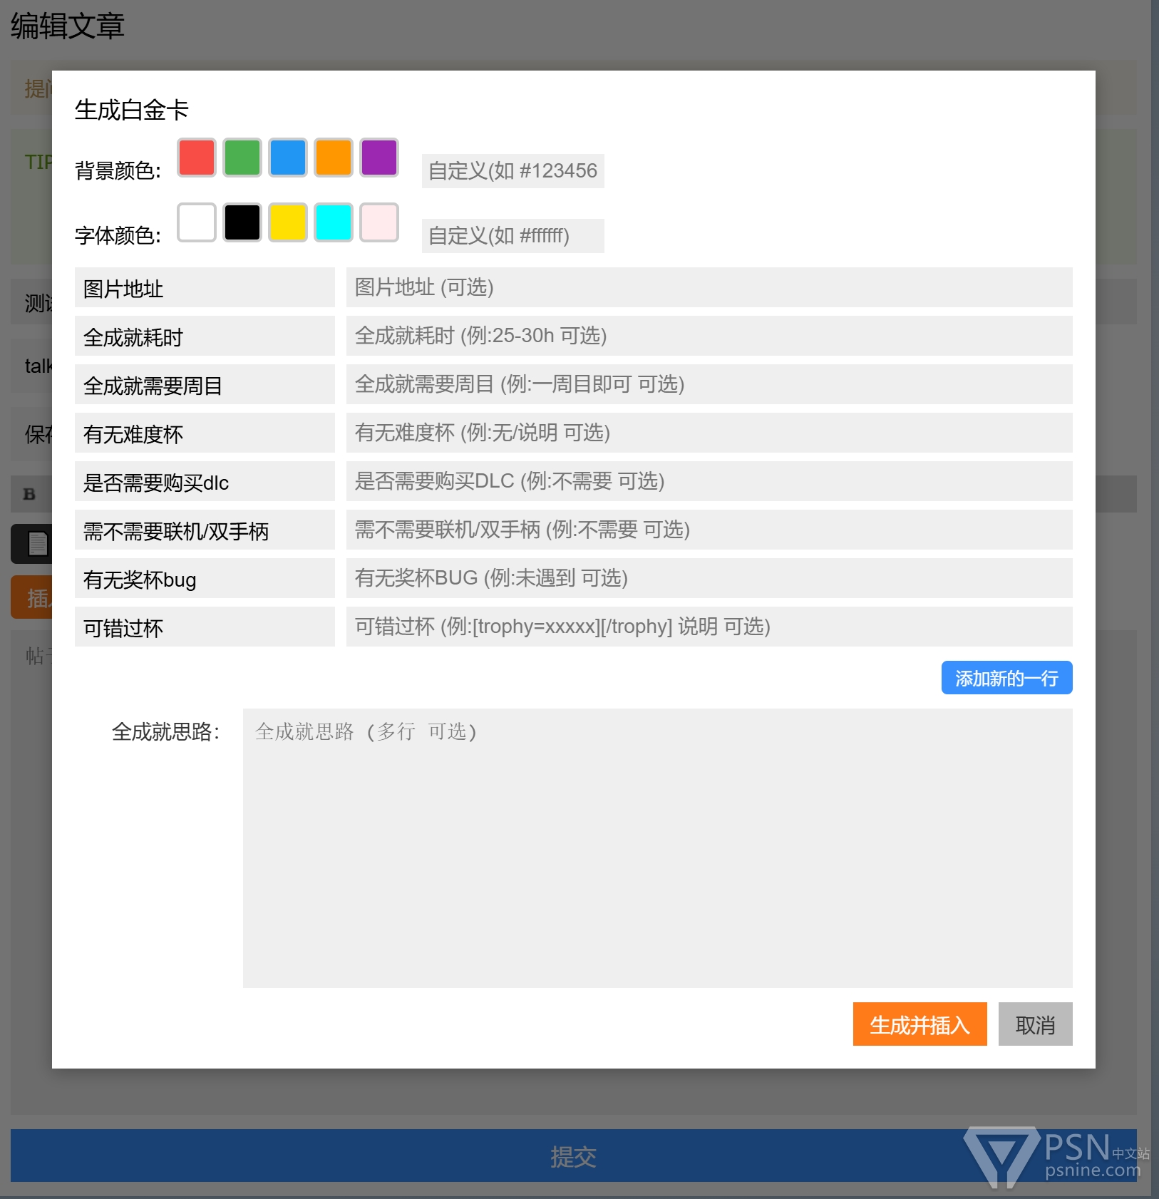Pick the green background color swatch
1159x1199 pixels.
coord(242,158)
